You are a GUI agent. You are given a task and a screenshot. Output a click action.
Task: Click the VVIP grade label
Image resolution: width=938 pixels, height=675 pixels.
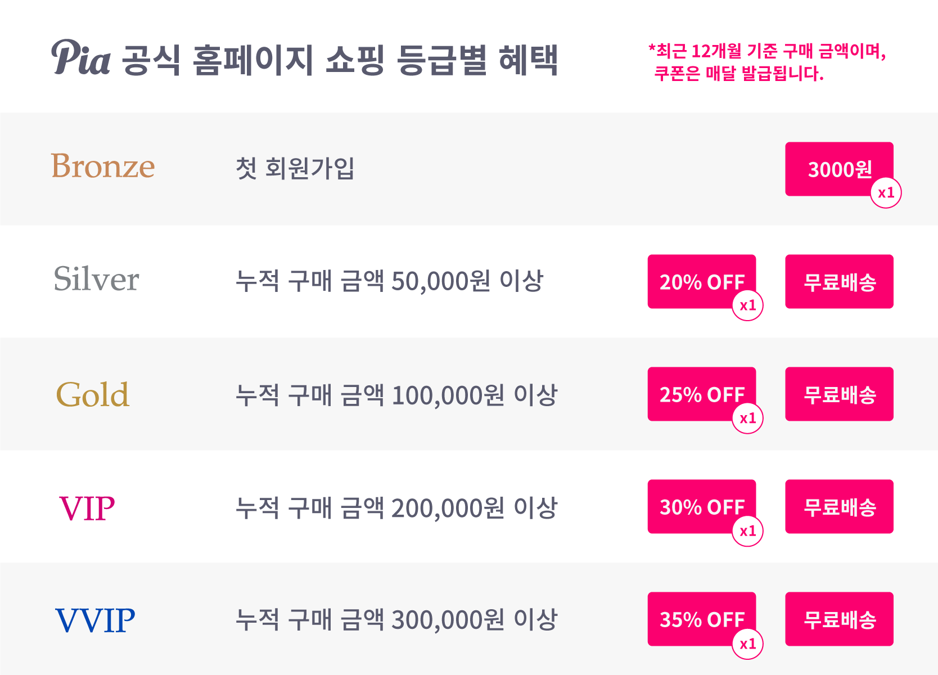tap(95, 620)
